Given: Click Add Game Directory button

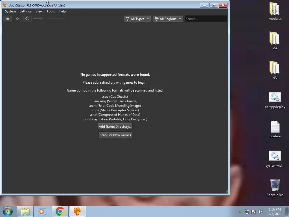Looking at the screenshot, I should point(115,126).
